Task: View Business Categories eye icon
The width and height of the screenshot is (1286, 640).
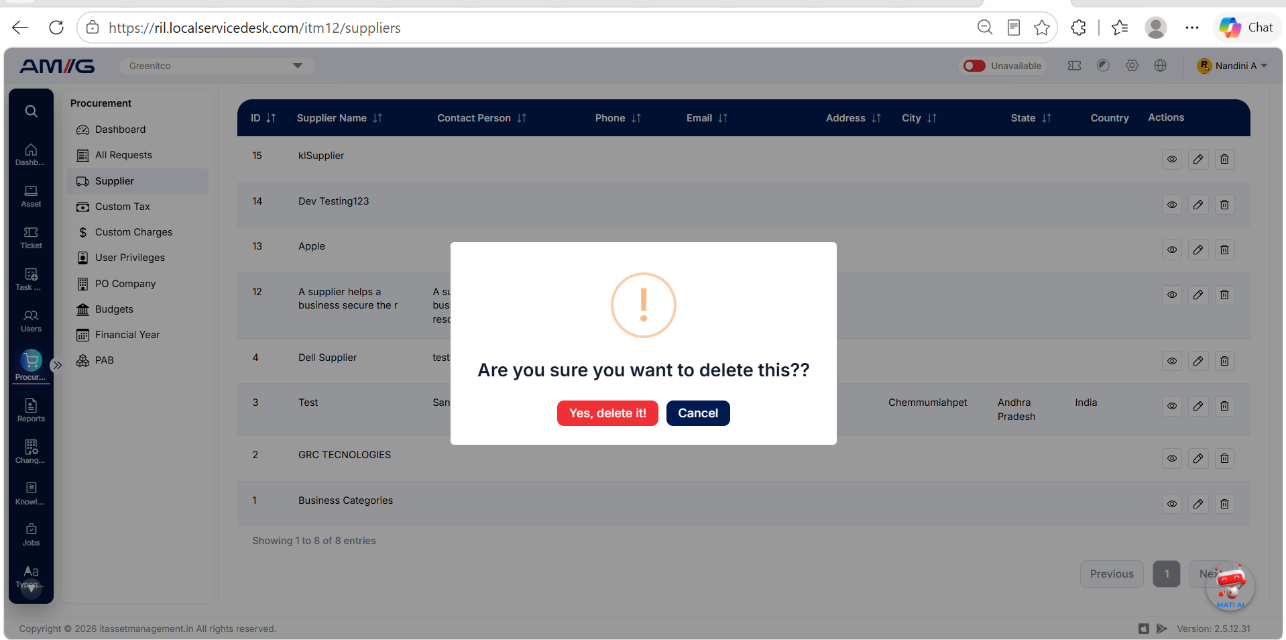Action: (x=1172, y=504)
